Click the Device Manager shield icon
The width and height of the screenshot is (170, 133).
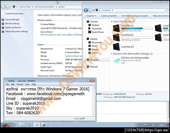click(x=3, y=20)
